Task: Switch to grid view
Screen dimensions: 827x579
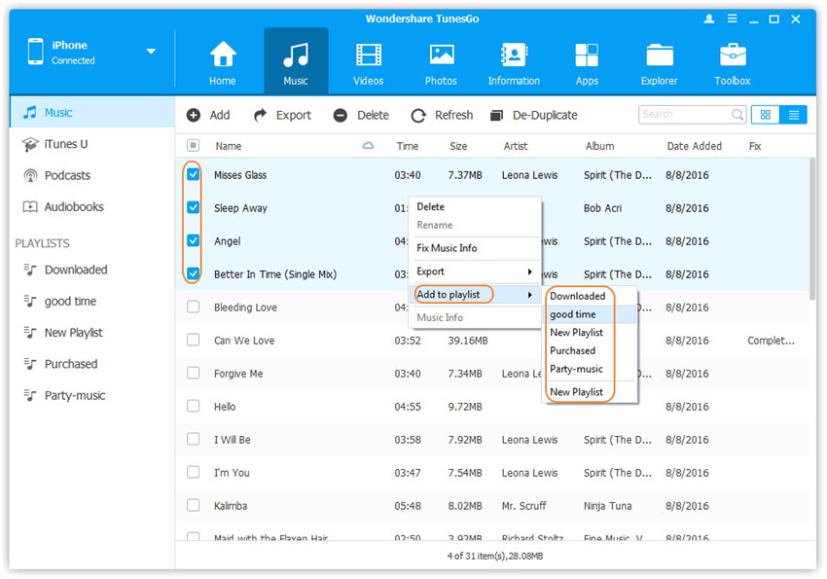Action: (766, 115)
